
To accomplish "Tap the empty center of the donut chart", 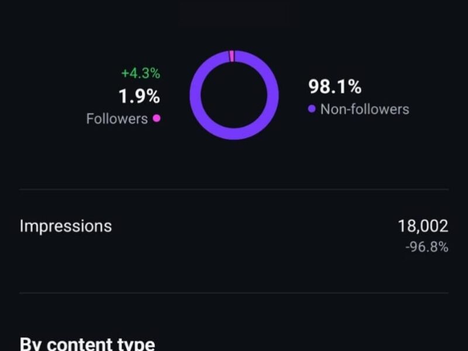I will pos(234,95).
